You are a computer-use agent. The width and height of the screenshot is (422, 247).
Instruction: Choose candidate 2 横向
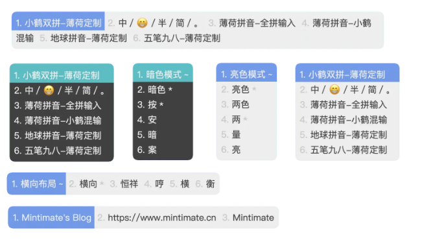(x=86, y=184)
